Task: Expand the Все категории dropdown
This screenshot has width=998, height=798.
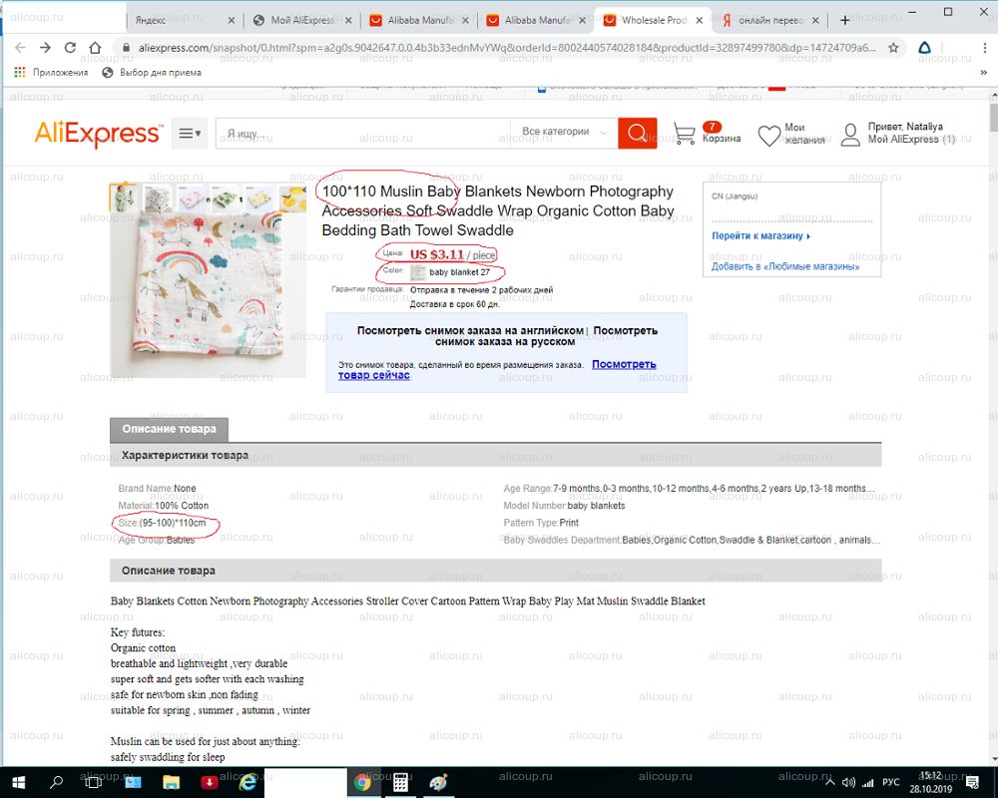Action: click(x=564, y=132)
